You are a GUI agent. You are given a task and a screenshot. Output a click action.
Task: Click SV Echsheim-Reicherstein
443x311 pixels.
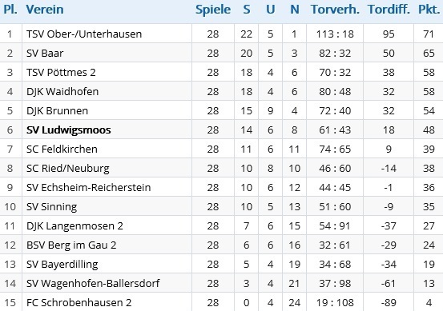point(88,187)
